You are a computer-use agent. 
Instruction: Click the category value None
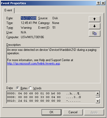pos(56,23)
